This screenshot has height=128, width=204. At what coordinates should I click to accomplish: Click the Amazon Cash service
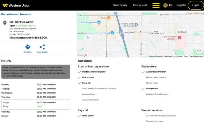point(89,94)
